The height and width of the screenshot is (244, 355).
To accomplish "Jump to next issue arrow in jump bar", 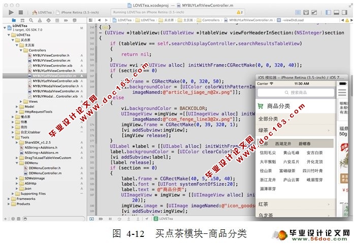I will pos(351,20).
